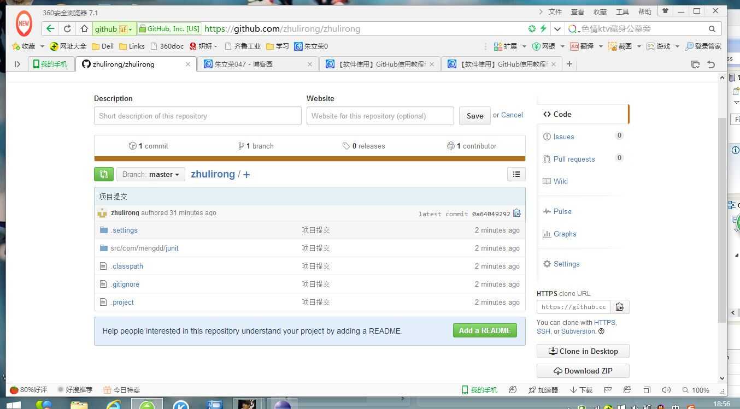Click the HTTPS clone URL text field

pos(573,307)
